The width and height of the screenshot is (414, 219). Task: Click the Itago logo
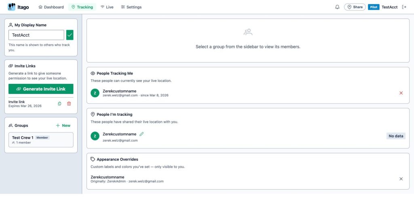point(18,7)
